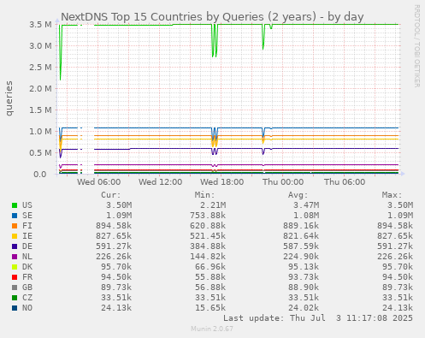Click the GB minimum value 56.88k
This screenshot has width=425, height=338.
tap(210, 288)
